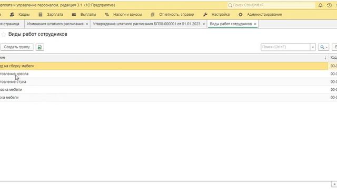Click the global search field Поиск Ctrl+Shift+F
This screenshot has height=189, width=337.
[x=271, y=5]
